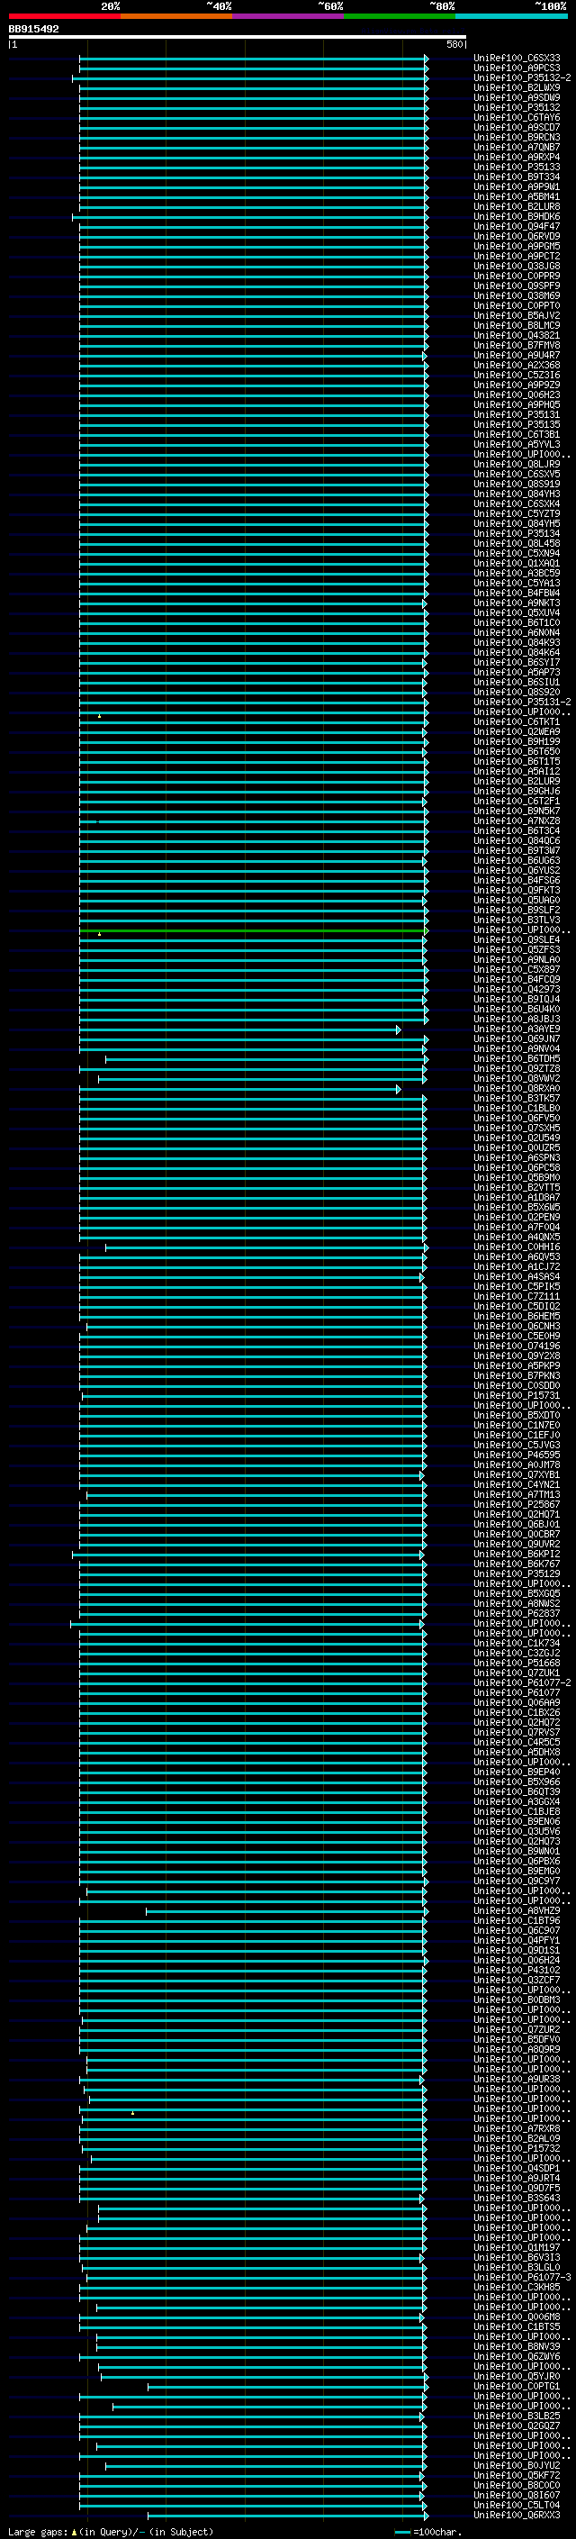The height and width of the screenshot is (2539, 576).
Task: Click the query name BB915492
Action: (33, 29)
